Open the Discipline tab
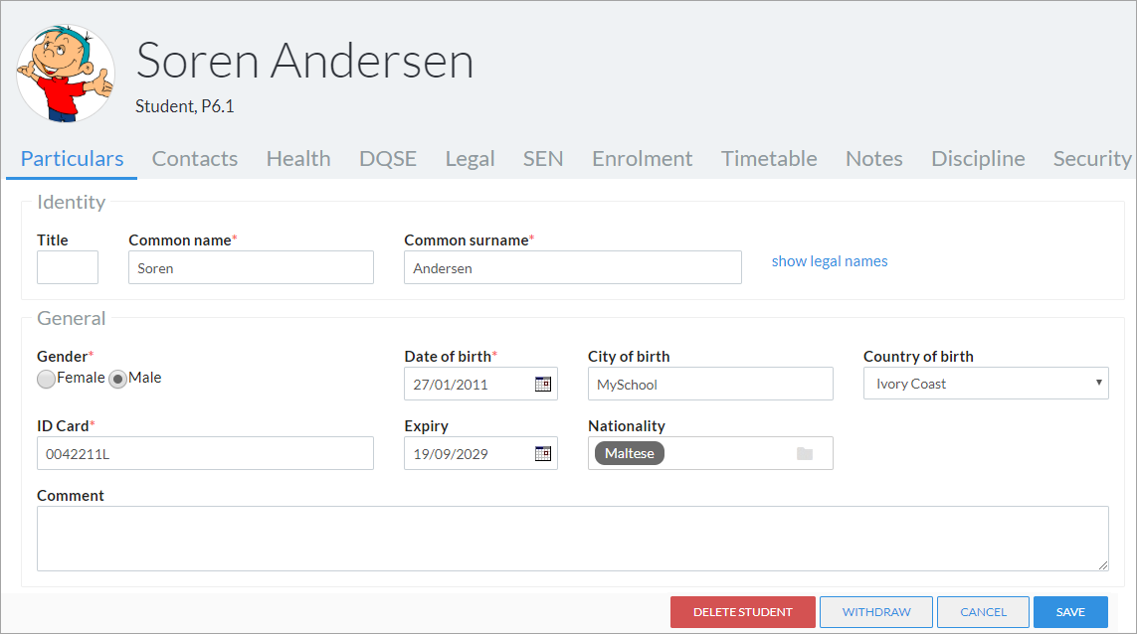Viewport: 1137px width, 634px height. click(978, 158)
